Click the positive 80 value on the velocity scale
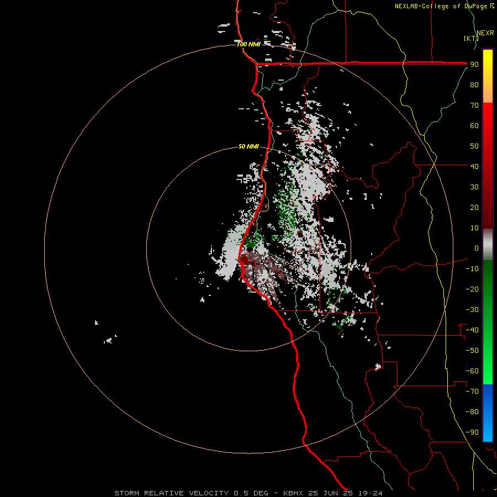The height and width of the screenshot is (497, 497). click(474, 84)
